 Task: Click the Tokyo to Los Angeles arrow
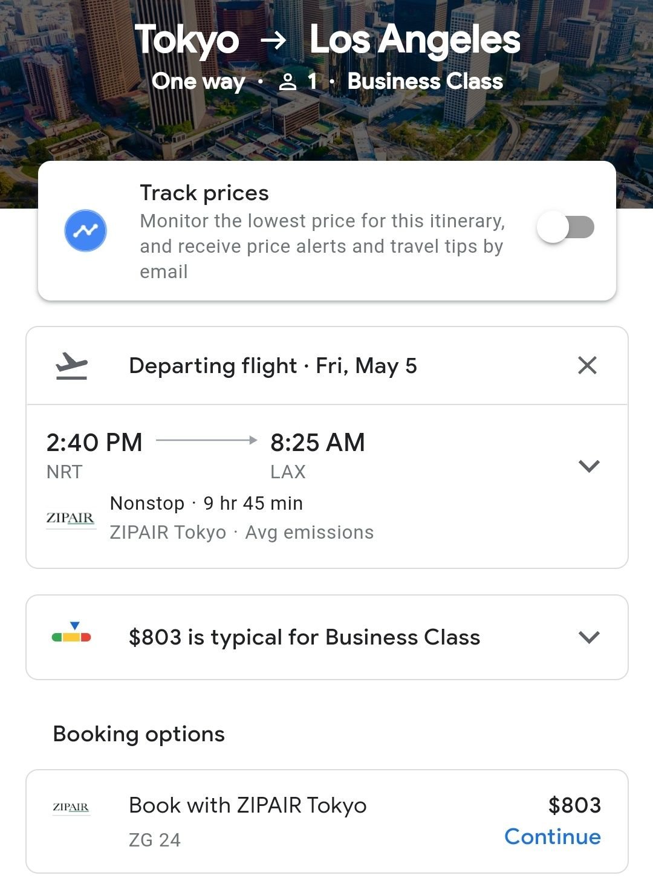273,40
